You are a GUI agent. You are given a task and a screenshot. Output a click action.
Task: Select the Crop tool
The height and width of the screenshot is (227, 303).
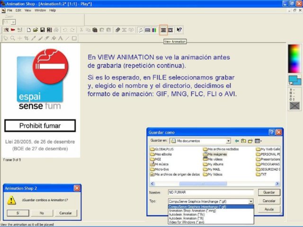[27, 38]
